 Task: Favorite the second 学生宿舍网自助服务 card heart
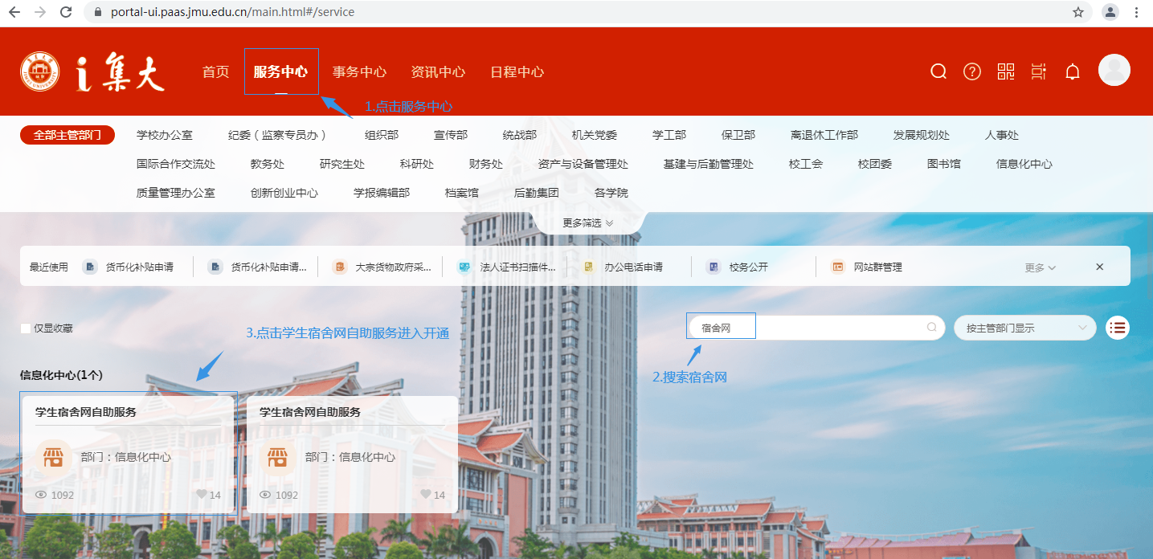(426, 495)
